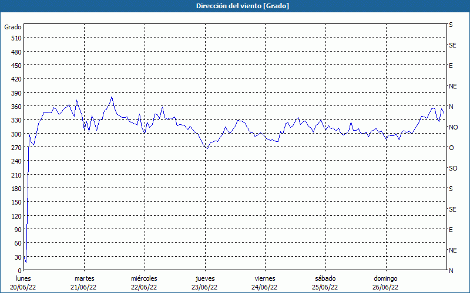Select the date 21/06/22
This screenshot has width=470, height=293.
tap(83, 287)
